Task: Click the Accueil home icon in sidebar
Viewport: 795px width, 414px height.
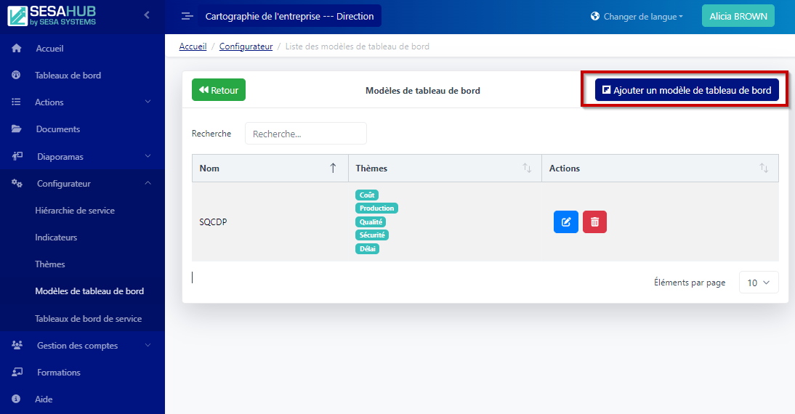Action: (x=16, y=48)
